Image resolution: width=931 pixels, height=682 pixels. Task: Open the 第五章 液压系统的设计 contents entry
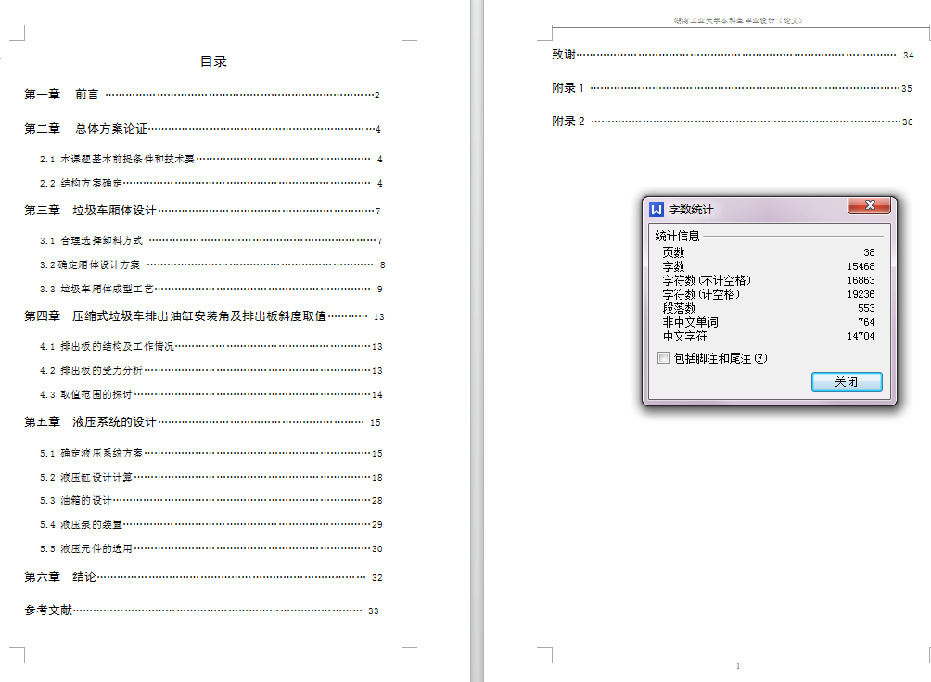[202, 422]
